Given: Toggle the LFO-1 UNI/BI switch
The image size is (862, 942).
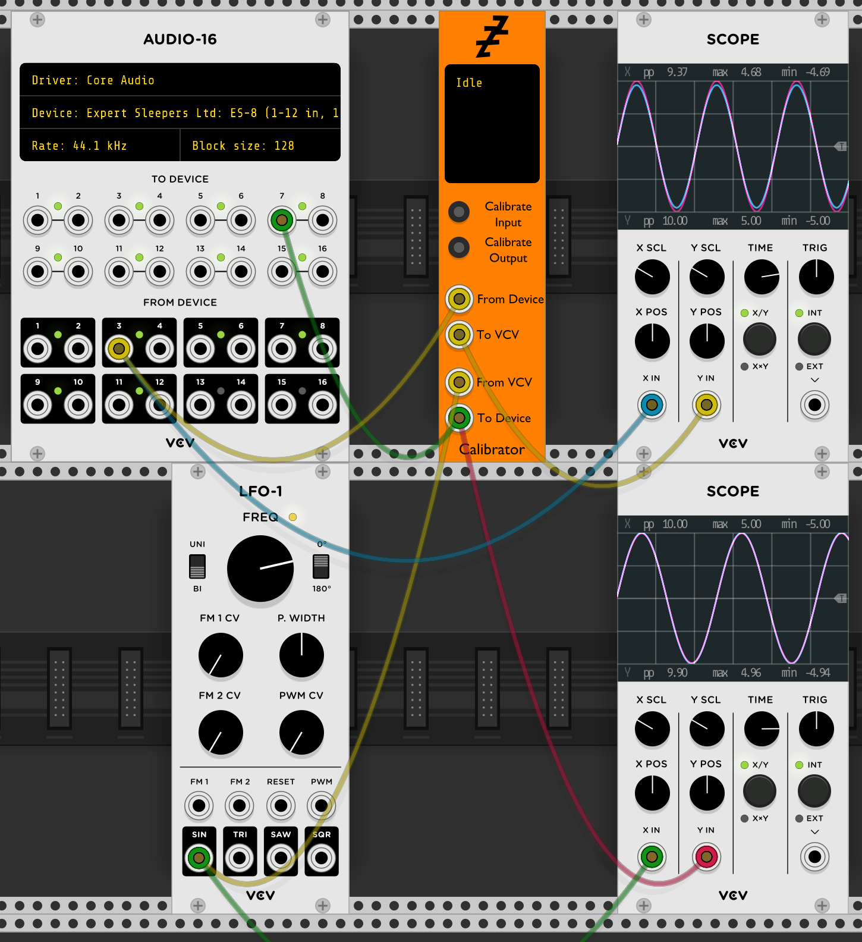Looking at the screenshot, I should (x=197, y=566).
